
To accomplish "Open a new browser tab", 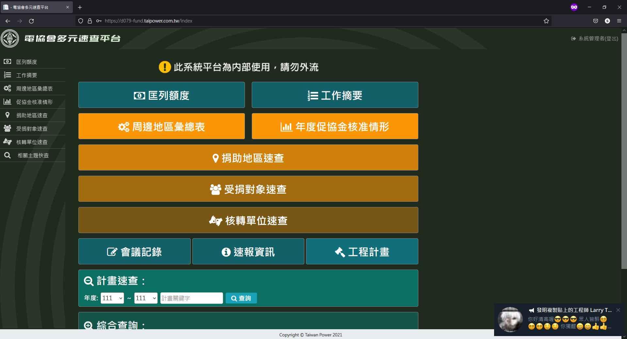I will (x=80, y=7).
